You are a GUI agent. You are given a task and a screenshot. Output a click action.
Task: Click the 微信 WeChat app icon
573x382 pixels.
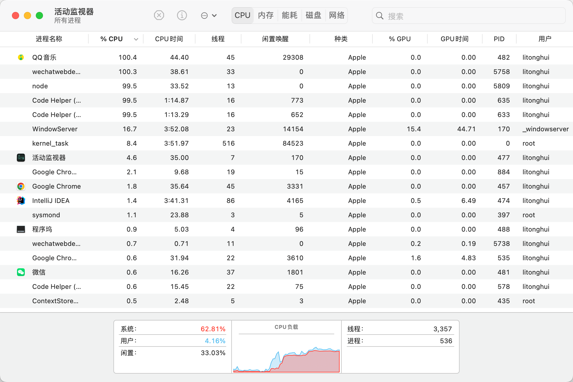tap(21, 272)
